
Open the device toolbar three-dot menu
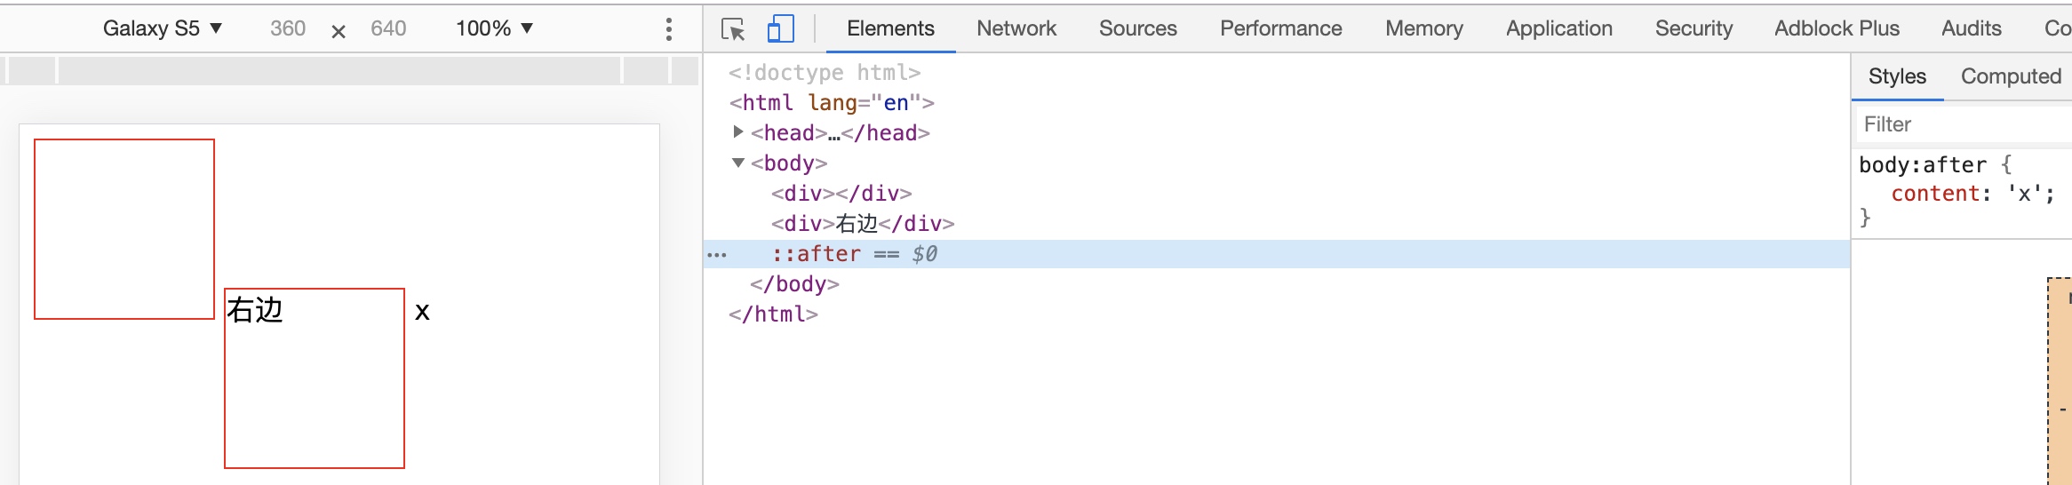(x=669, y=29)
